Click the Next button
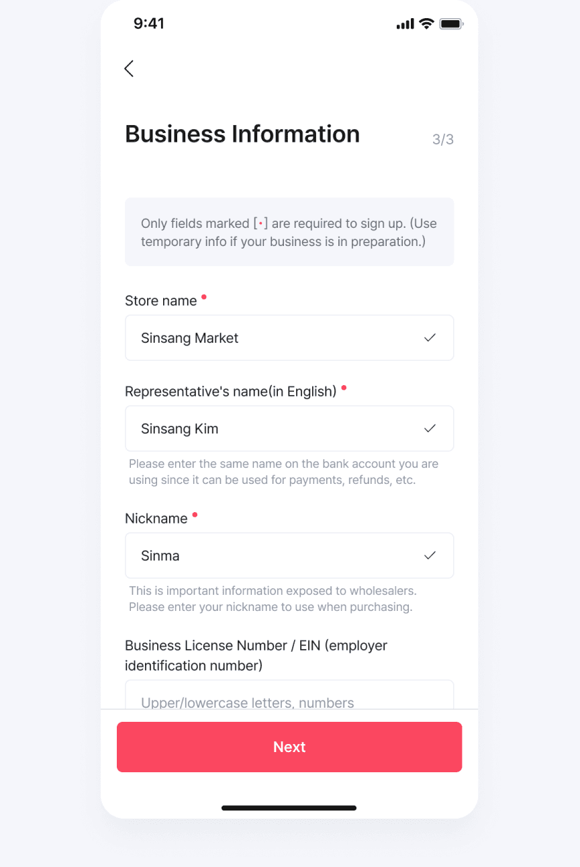This screenshot has height=867, width=580. [289, 747]
